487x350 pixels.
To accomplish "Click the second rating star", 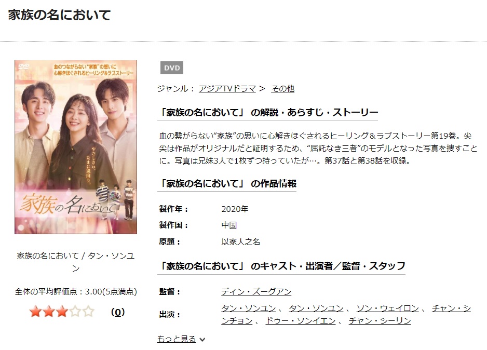I will (49, 312).
